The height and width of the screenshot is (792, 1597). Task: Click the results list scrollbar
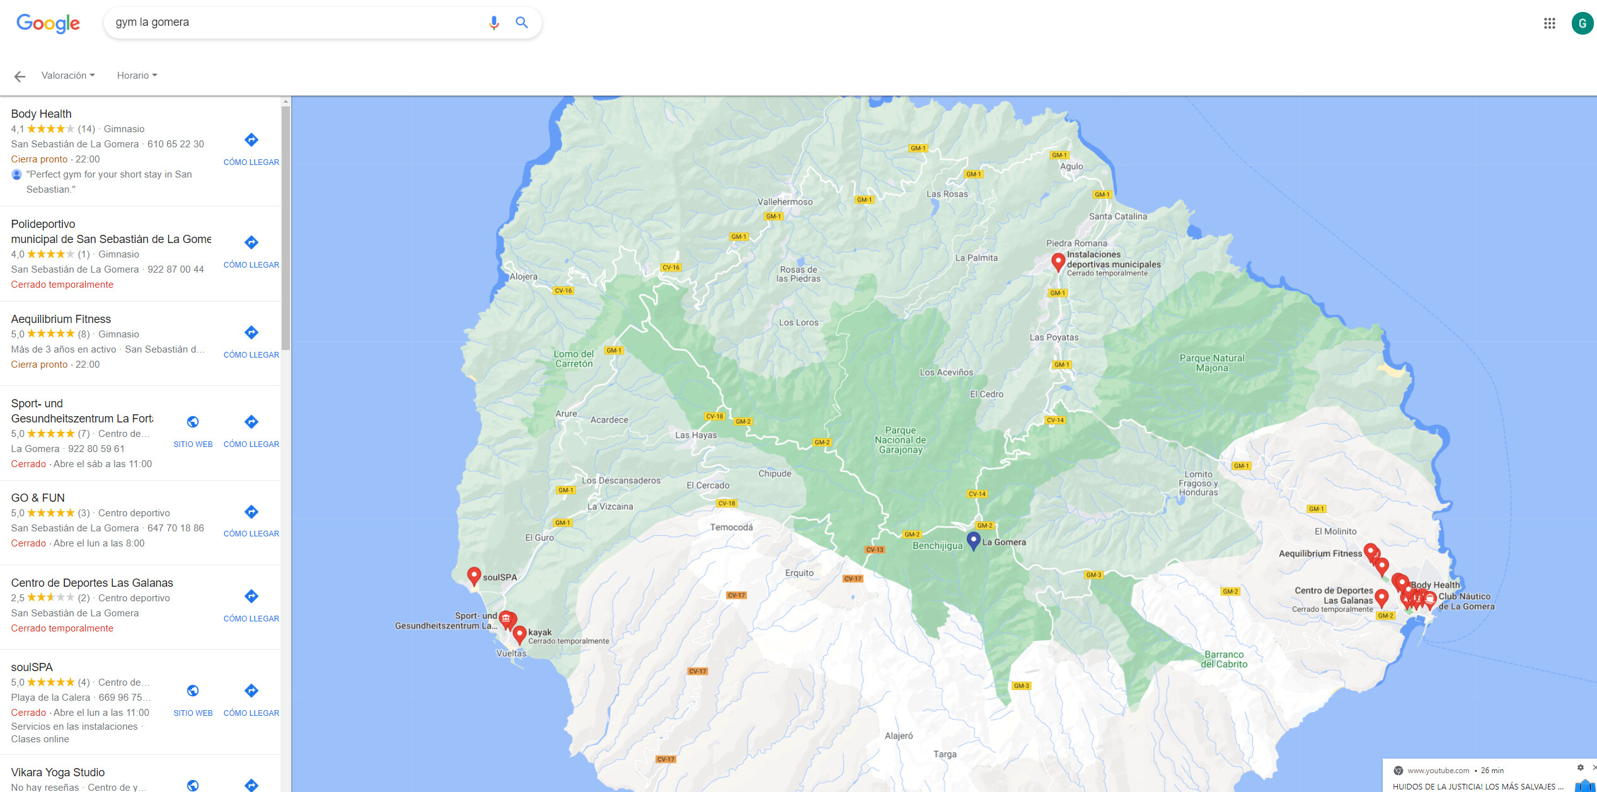(285, 228)
